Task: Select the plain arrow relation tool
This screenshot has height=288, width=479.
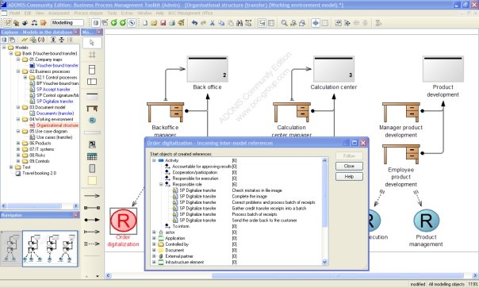Action: 92,196
